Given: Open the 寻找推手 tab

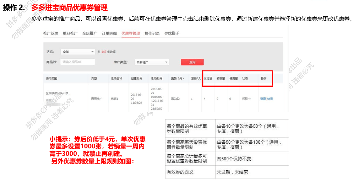Looking at the screenshot, I should tap(172, 33).
